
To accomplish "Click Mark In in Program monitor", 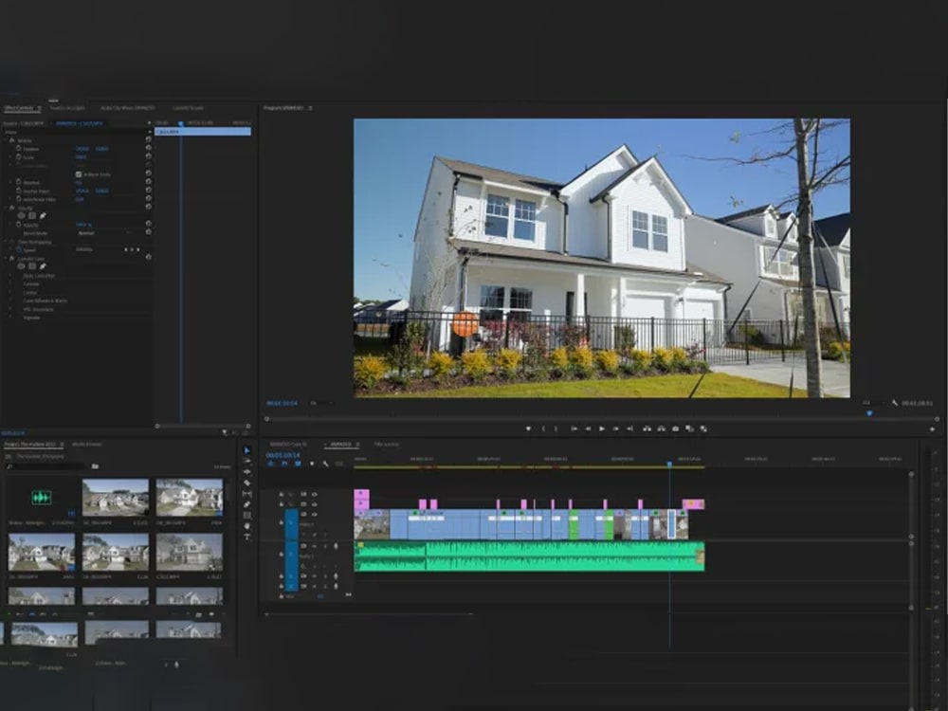I will [543, 428].
